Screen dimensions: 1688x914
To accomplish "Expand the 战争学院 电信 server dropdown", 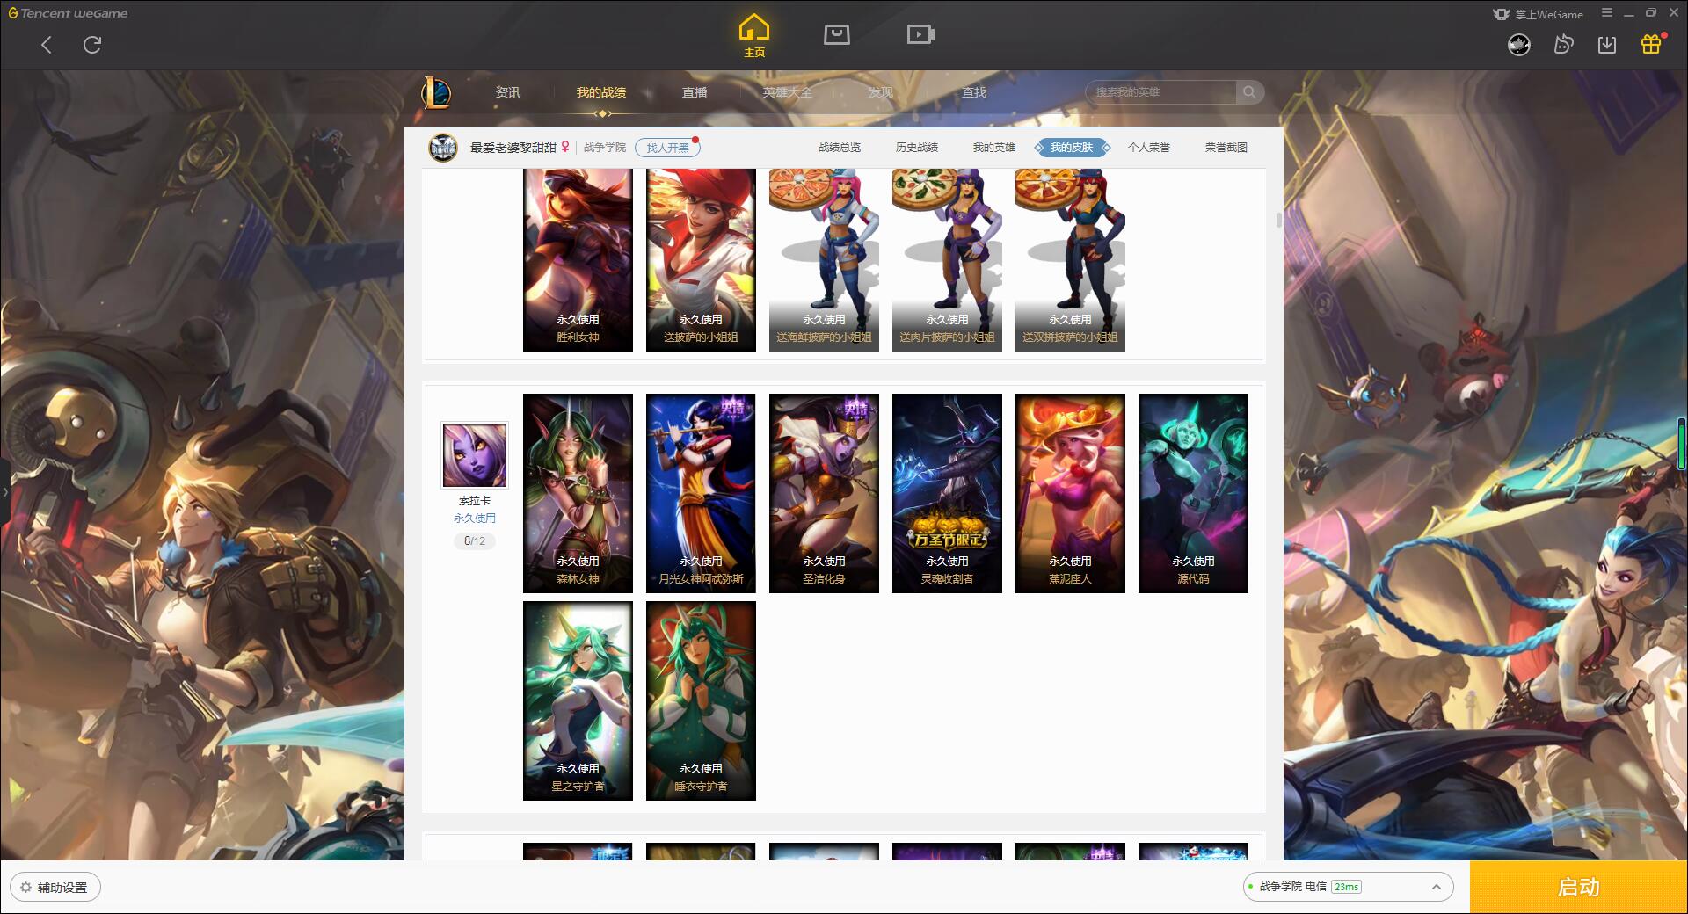I will click(x=1348, y=887).
